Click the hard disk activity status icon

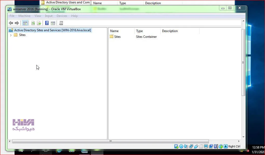click(176, 146)
